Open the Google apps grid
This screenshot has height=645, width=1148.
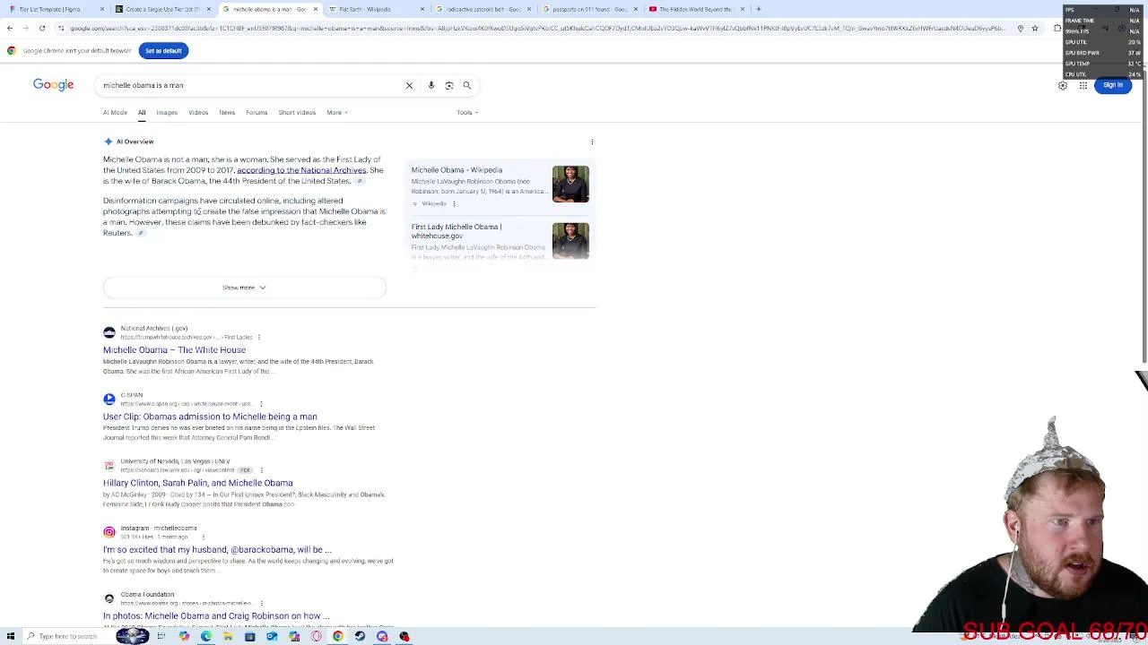[1083, 85]
